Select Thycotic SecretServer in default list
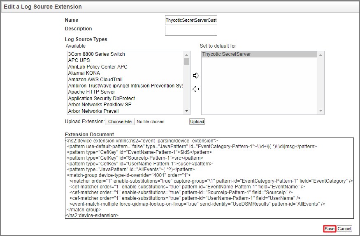This screenshot has width=360, height=236. (259, 54)
